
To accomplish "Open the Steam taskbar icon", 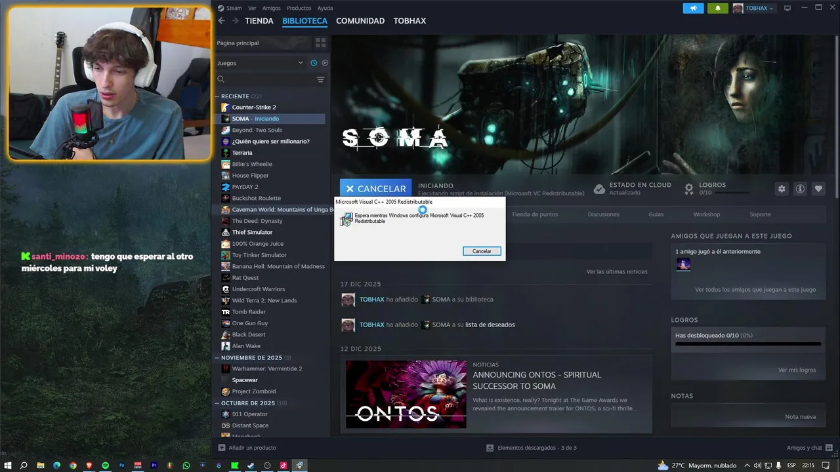I will click(x=251, y=465).
